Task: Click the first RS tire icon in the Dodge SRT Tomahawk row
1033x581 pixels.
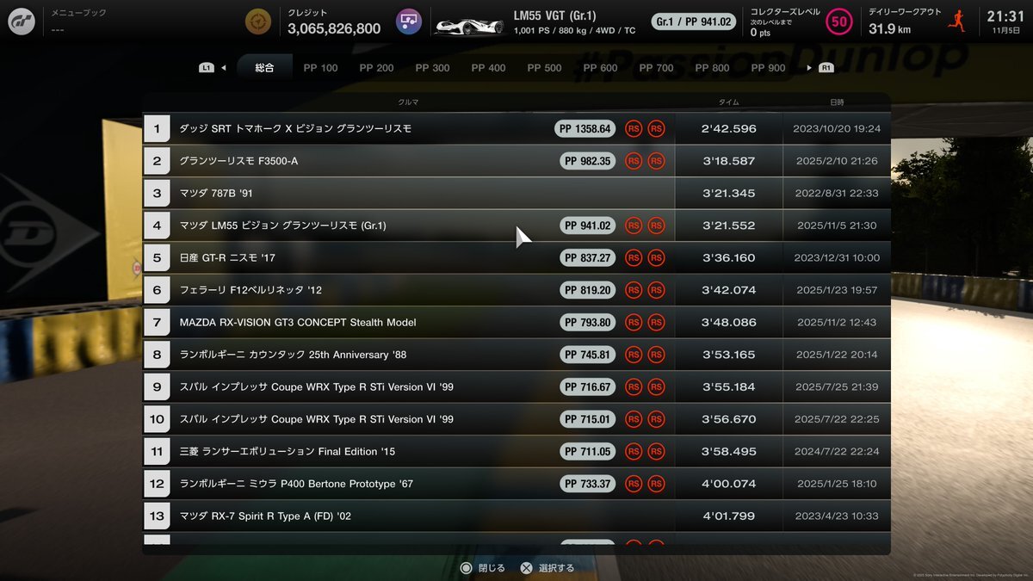Action: (634, 129)
